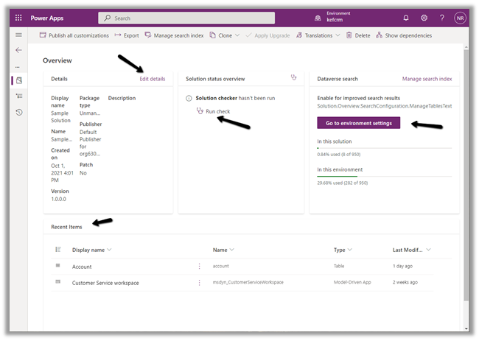Click the notifications bell icon

pos(406,18)
